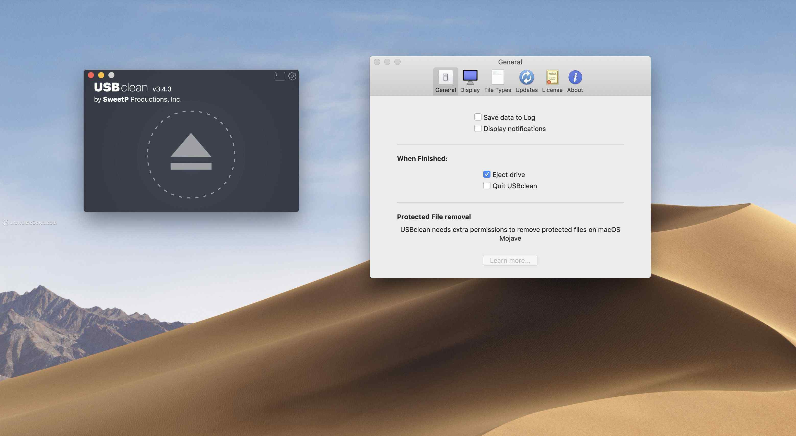Close the USBclean main window

click(91, 75)
